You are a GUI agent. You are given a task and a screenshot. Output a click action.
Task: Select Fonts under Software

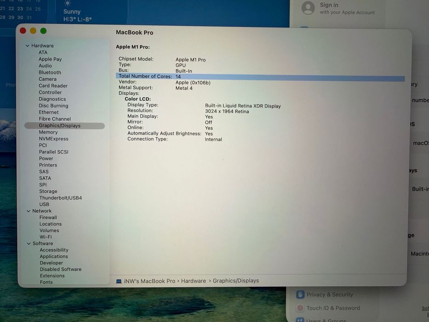click(46, 282)
